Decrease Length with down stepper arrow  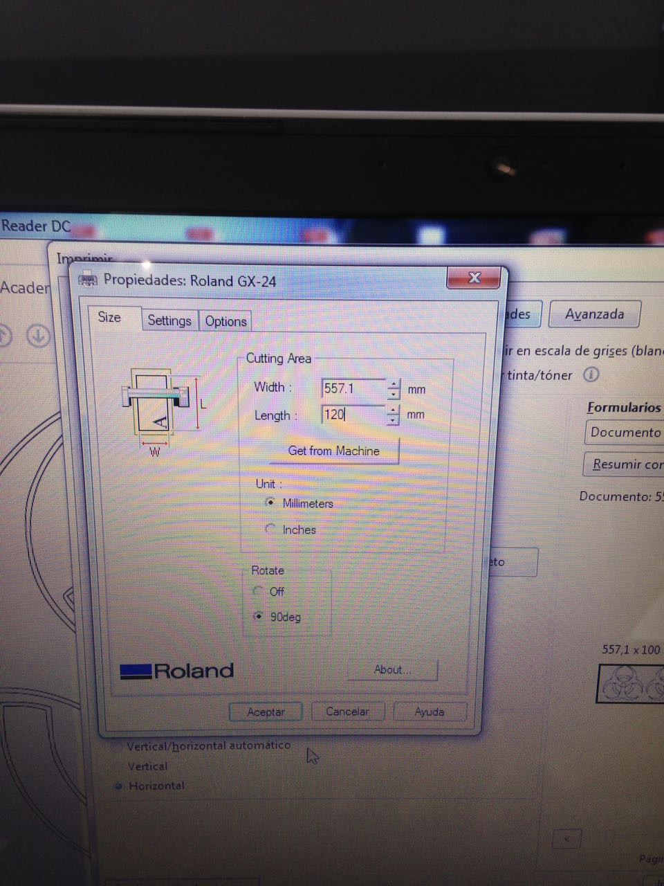coord(394,419)
